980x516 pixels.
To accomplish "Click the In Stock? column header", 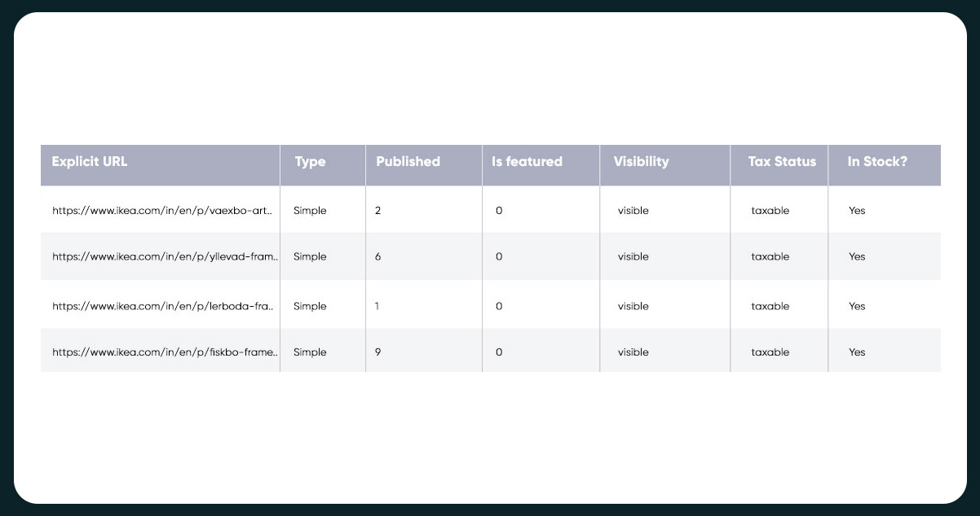I will point(876,161).
